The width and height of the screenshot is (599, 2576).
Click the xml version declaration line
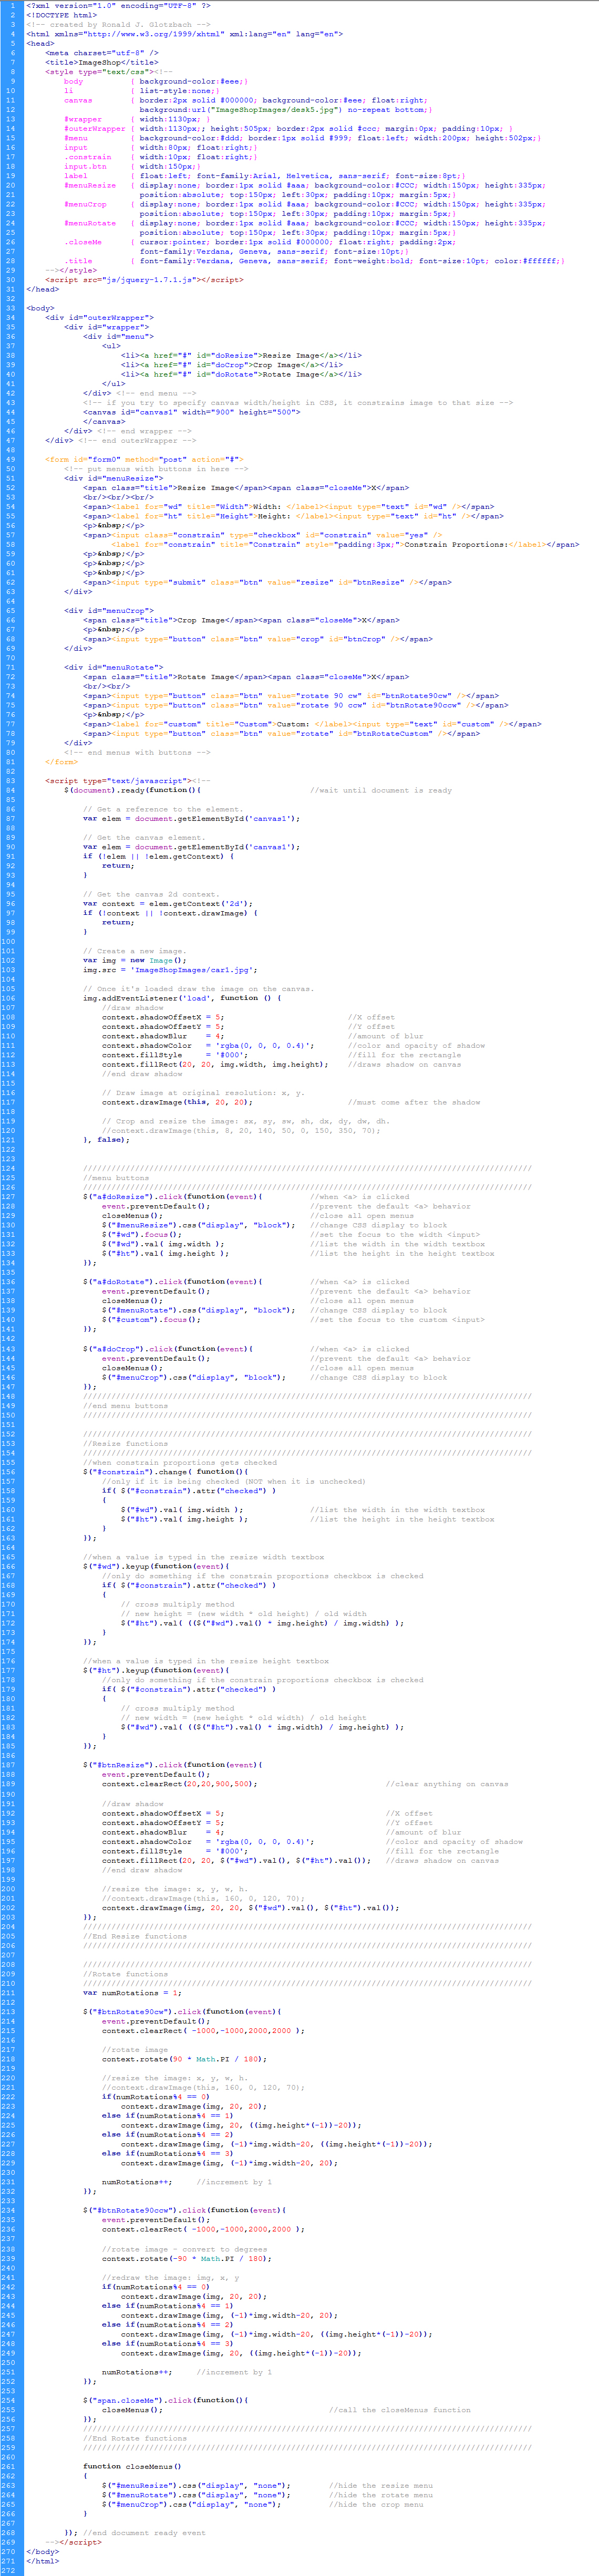coord(118,5)
